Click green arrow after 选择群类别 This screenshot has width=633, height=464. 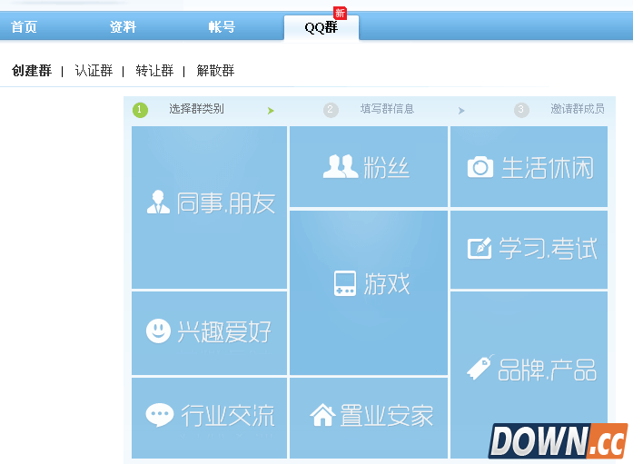(x=271, y=111)
